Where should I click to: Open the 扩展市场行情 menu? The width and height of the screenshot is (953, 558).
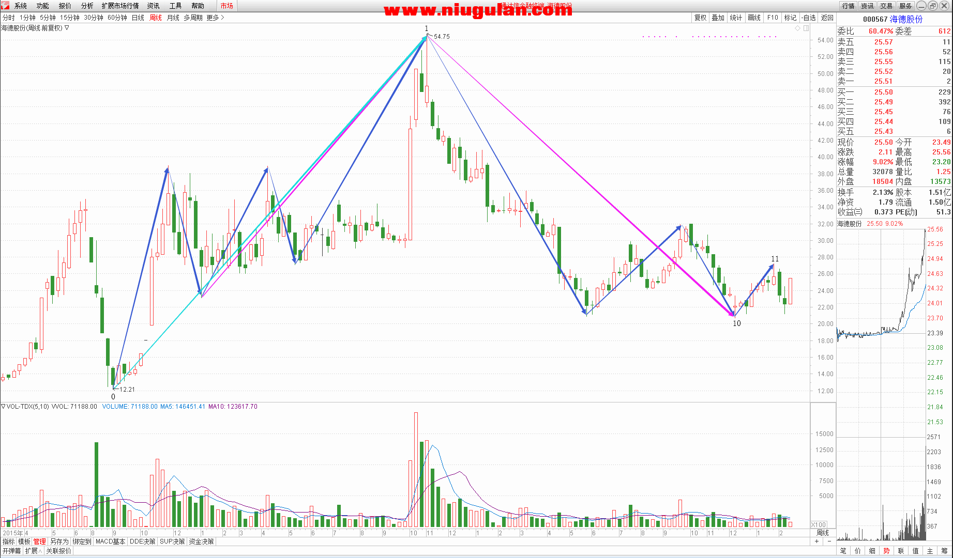(120, 6)
